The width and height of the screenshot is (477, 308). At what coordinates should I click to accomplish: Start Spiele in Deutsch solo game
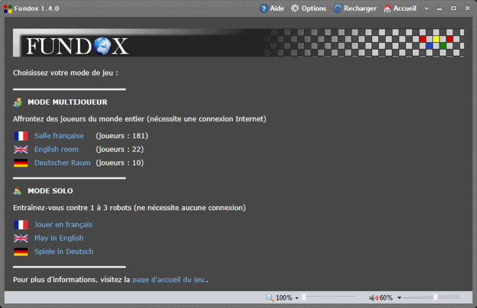point(63,252)
